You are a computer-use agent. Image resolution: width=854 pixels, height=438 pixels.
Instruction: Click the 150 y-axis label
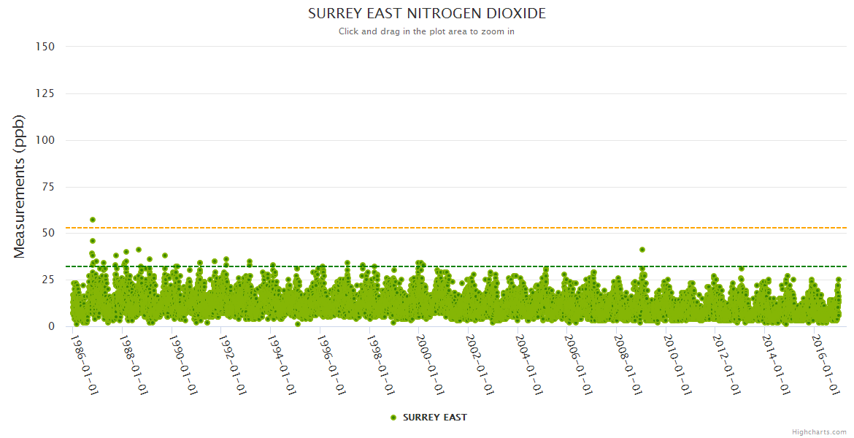click(x=45, y=47)
